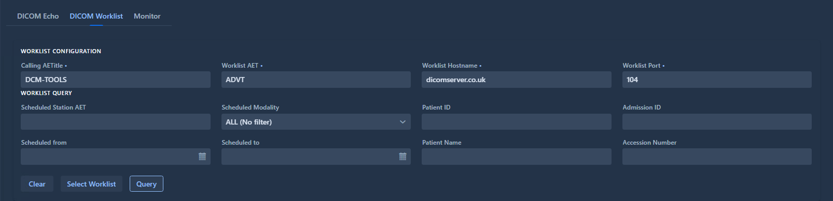Image resolution: width=833 pixels, height=201 pixels.
Task: Select the DICOM Worklist tab
Action: 96,16
